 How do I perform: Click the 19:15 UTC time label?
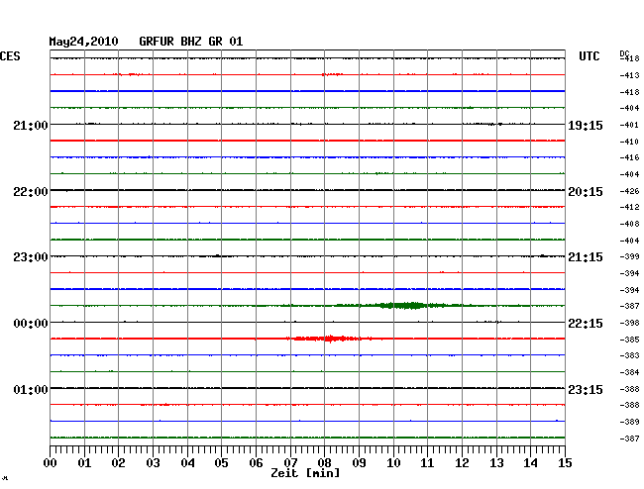[x=586, y=125]
